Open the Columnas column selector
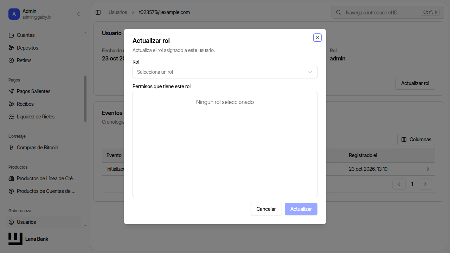 (416, 140)
